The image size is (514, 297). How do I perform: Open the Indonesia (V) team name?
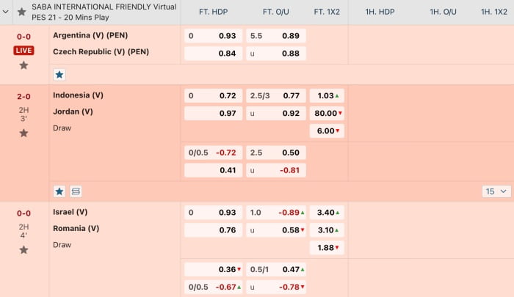pos(78,95)
